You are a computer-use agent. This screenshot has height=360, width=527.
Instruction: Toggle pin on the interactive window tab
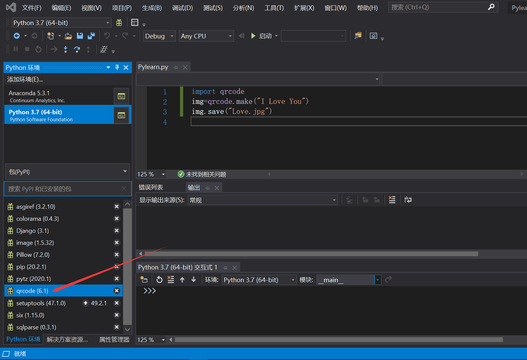pyautogui.click(x=225, y=267)
